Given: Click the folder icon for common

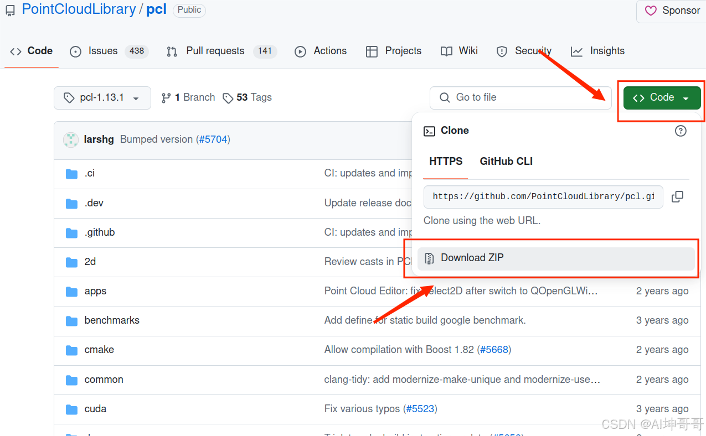Looking at the screenshot, I should tap(71, 380).
